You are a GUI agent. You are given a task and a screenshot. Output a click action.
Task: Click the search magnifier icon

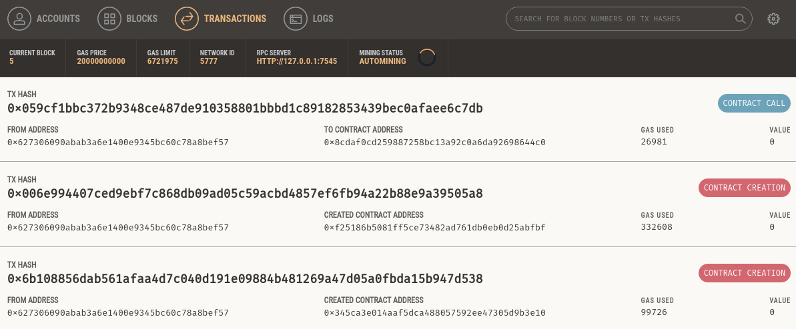tap(741, 19)
